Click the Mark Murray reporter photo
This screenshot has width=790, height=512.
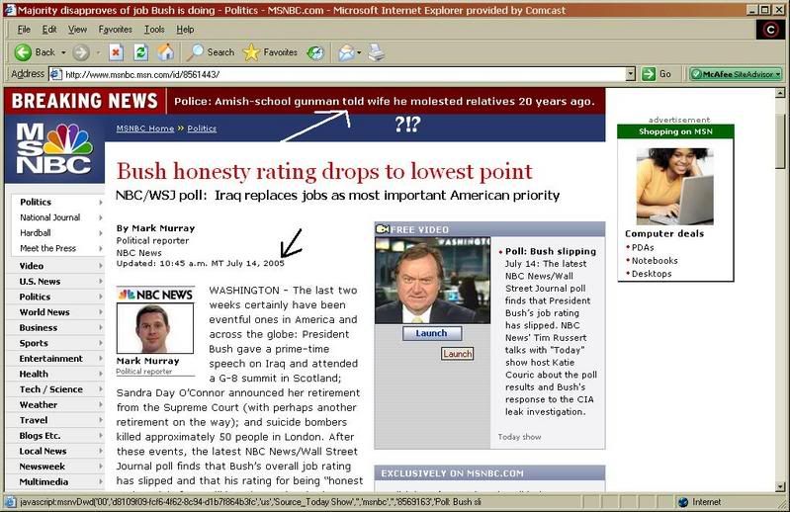154,328
